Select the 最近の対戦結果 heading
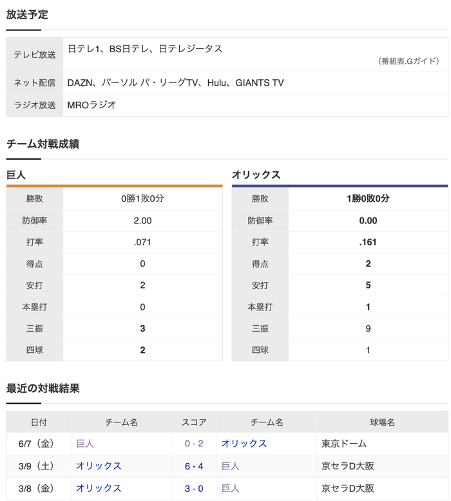451x501 pixels. (43, 388)
